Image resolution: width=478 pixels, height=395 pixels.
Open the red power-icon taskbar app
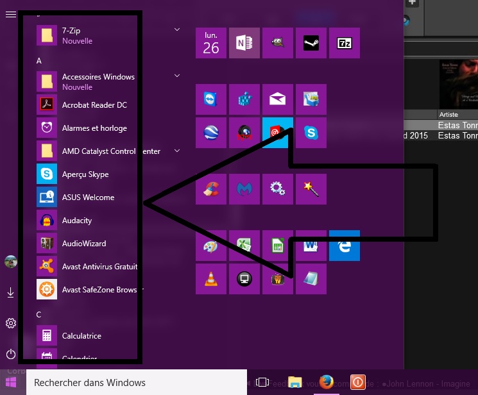[x=358, y=382]
